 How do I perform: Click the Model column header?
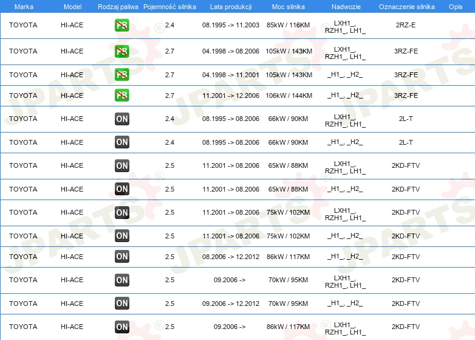pos(72,7)
